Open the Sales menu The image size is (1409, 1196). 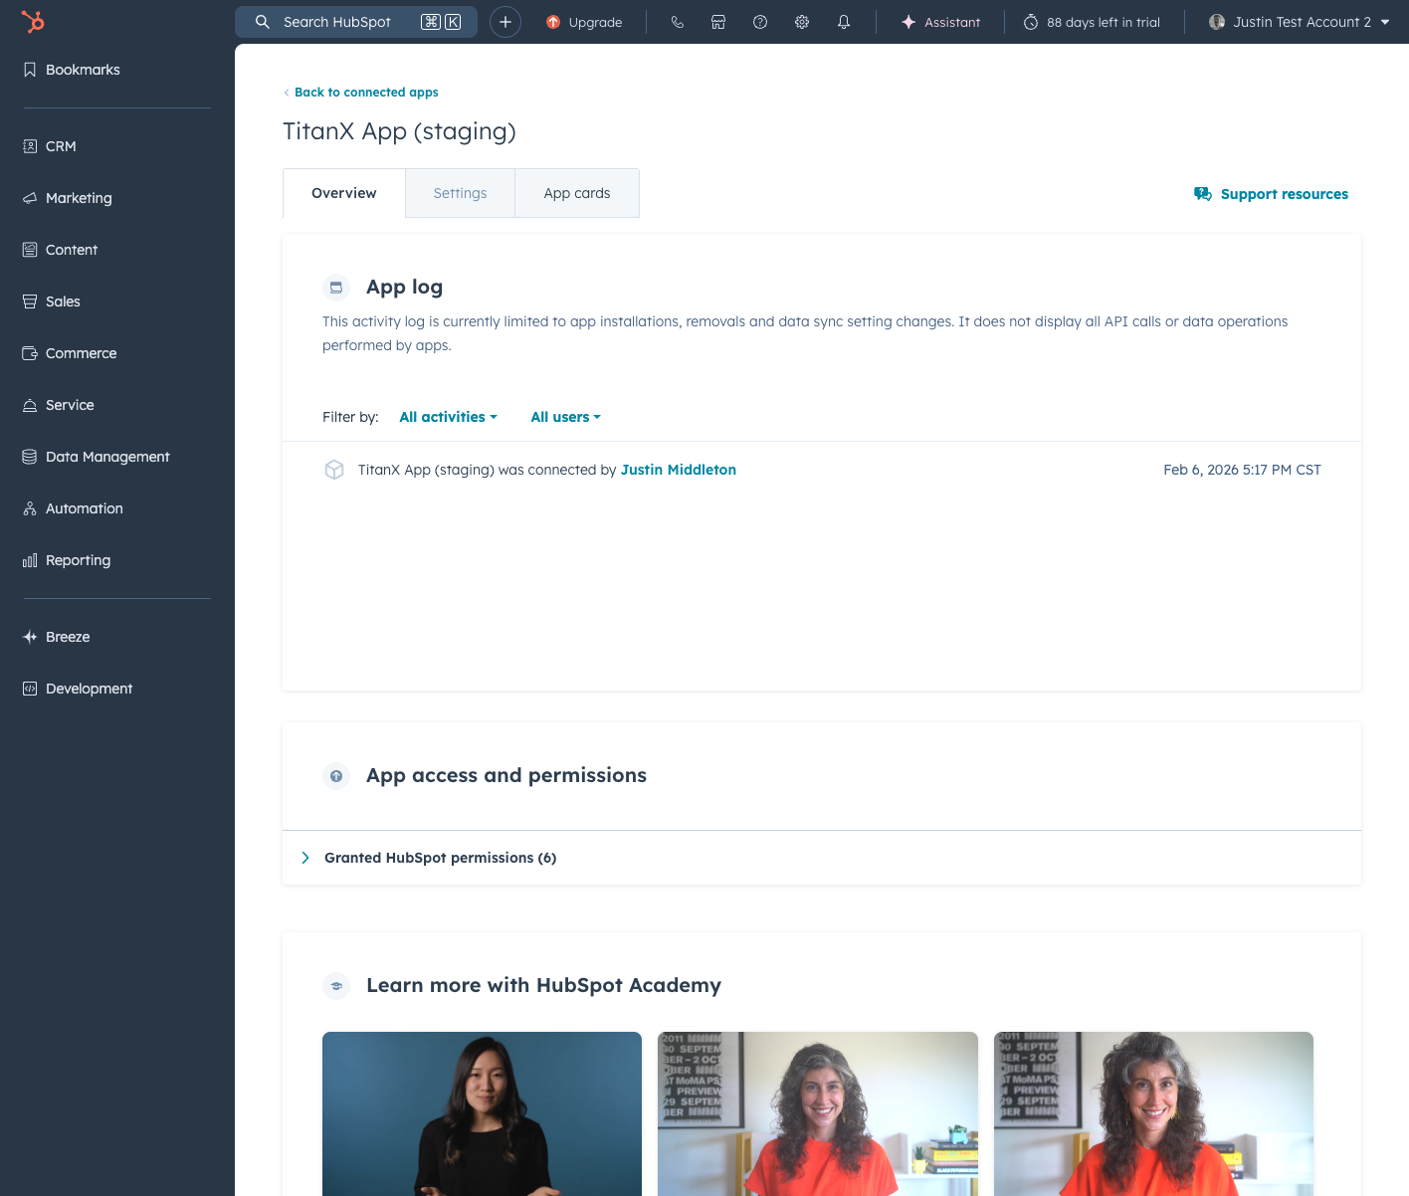(x=52, y=301)
